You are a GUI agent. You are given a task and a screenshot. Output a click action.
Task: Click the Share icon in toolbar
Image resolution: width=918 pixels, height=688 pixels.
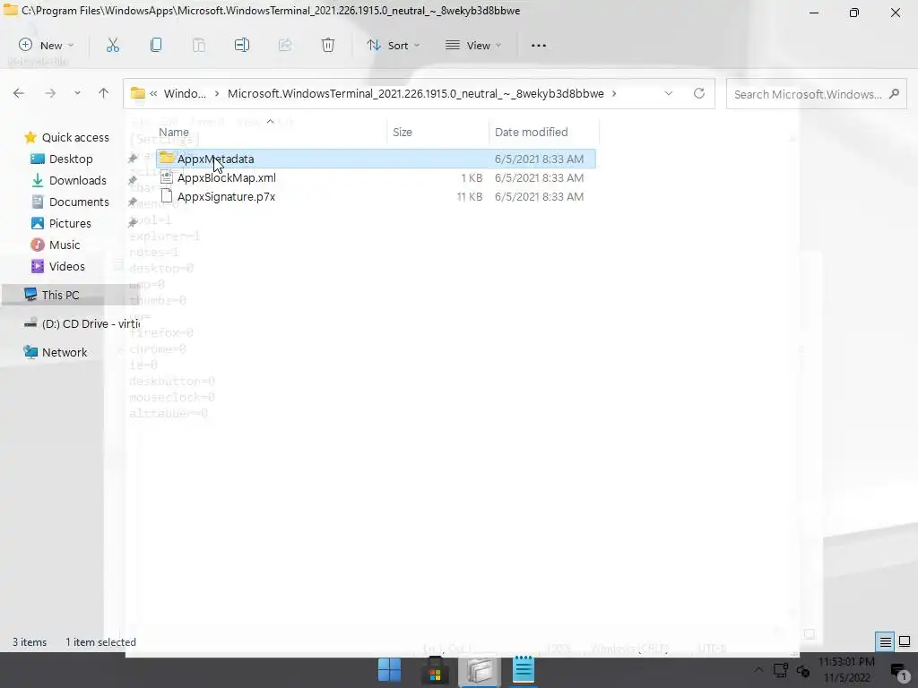(285, 45)
